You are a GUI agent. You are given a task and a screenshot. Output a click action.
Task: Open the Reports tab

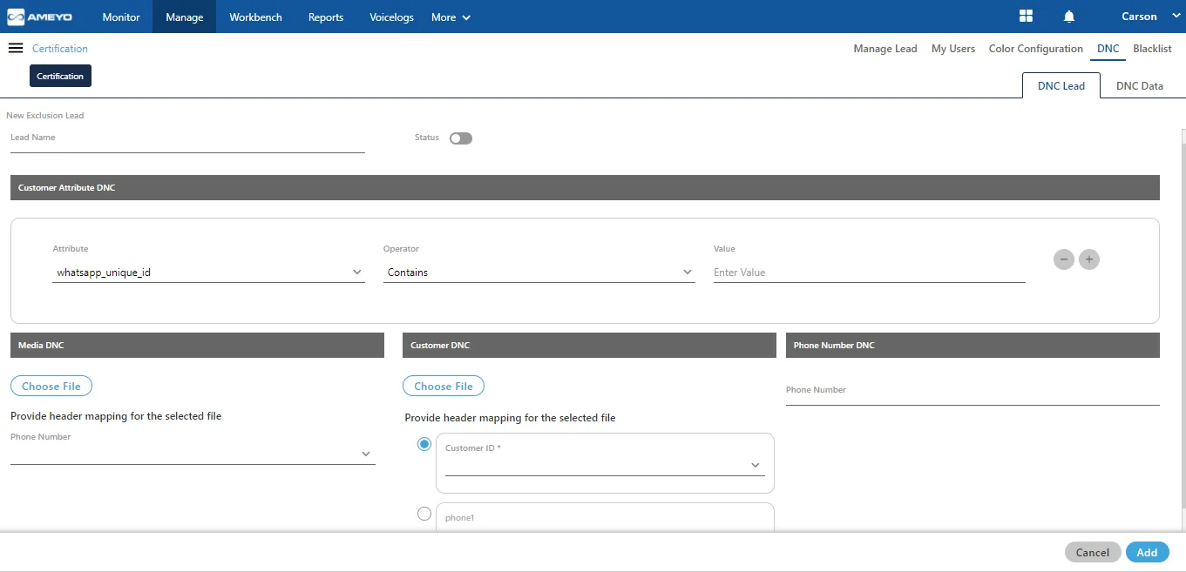326,17
